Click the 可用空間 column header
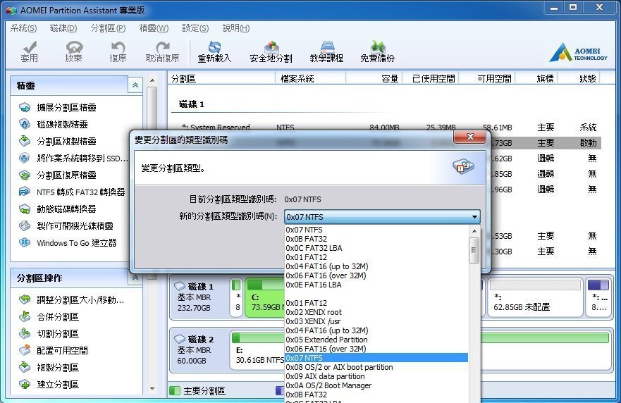Viewport: 621px width, 403px height. (487, 78)
